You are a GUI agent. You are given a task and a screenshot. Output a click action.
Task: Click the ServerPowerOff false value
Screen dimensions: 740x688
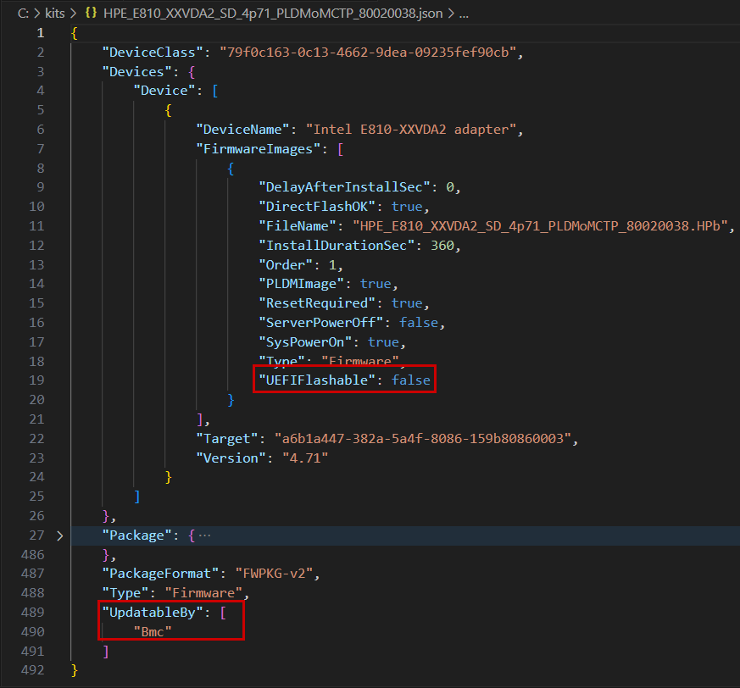tap(421, 323)
